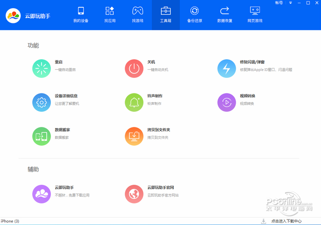
Task: Open the red globe 官网 icon
Action: [134, 194]
